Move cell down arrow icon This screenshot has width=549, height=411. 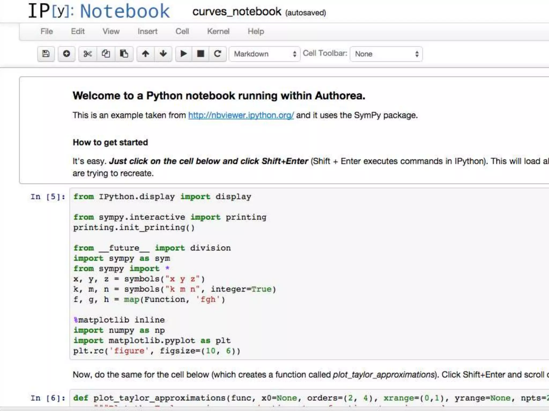click(163, 54)
